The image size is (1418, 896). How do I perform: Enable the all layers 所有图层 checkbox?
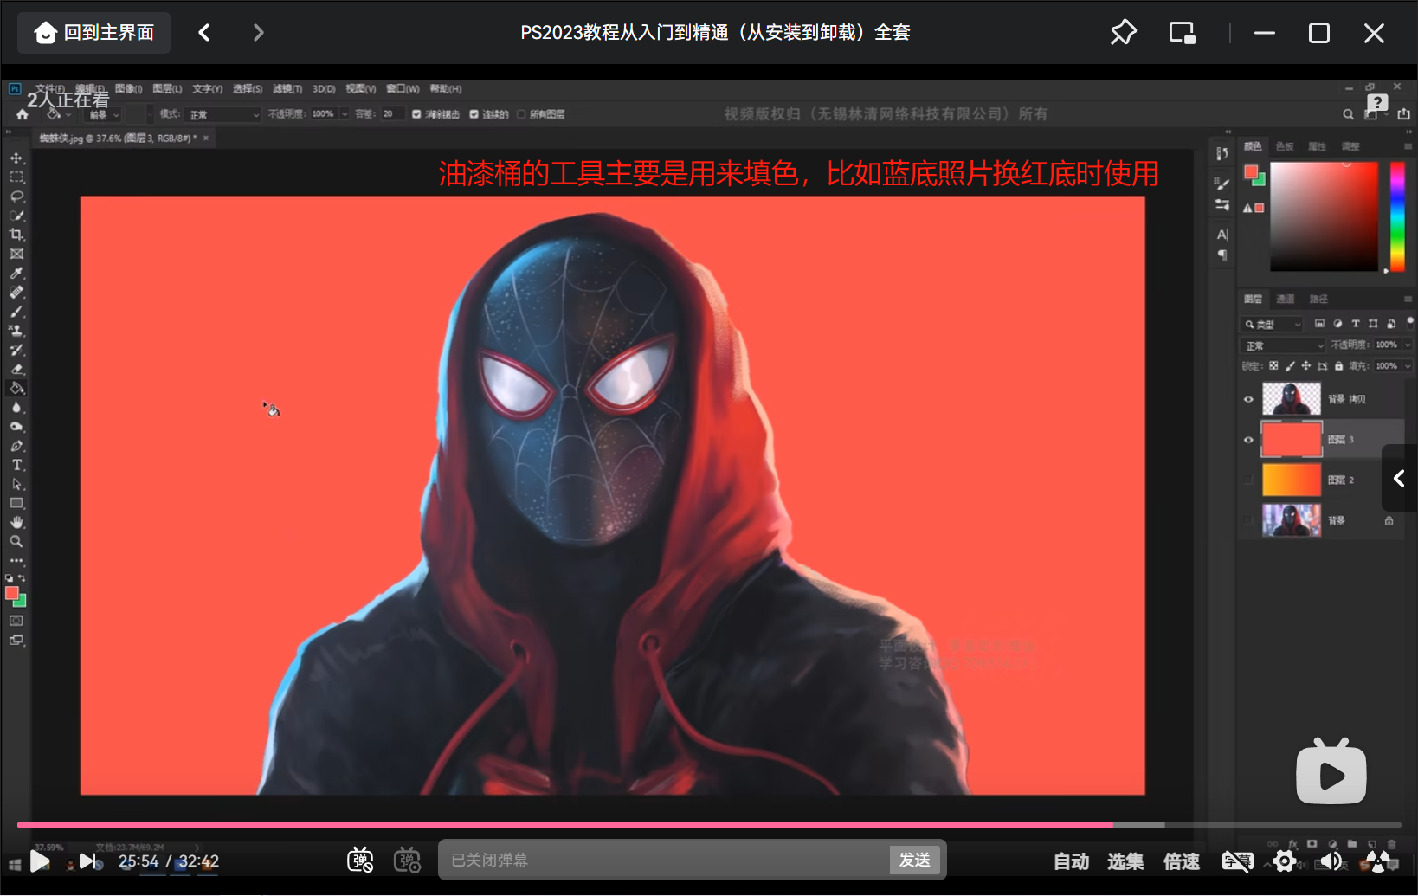[521, 114]
